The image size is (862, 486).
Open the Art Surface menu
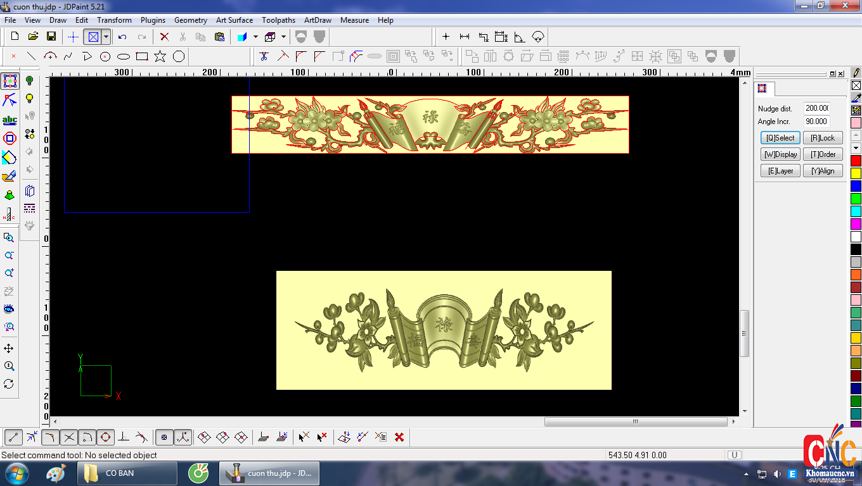234,20
